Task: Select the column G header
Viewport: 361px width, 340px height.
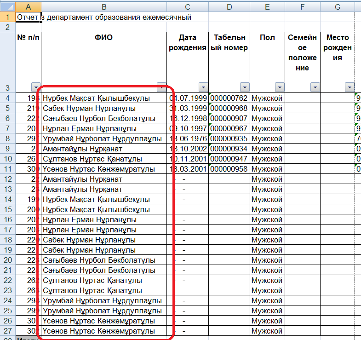Action: (338, 6)
